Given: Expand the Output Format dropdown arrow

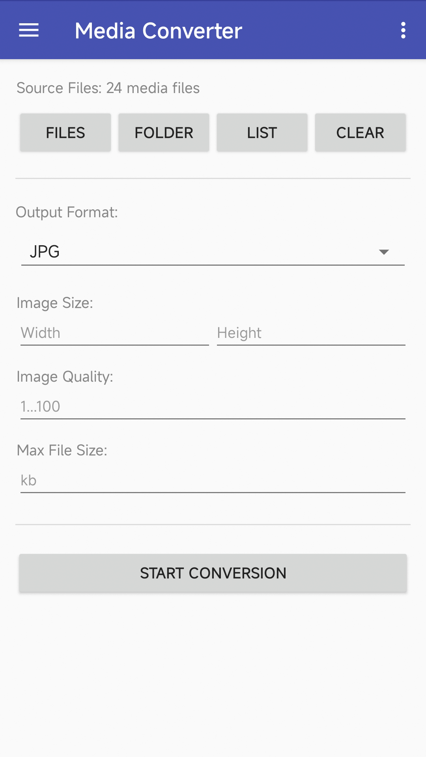Looking at the screenshot, I should point(384,252).
